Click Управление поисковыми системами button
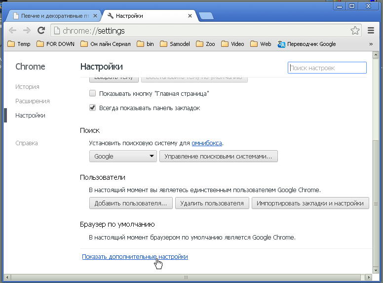 [218, 156]
